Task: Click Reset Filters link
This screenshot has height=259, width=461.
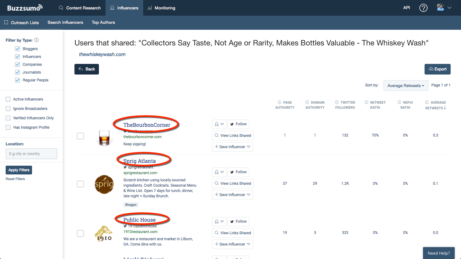Action: coord(15,179)
